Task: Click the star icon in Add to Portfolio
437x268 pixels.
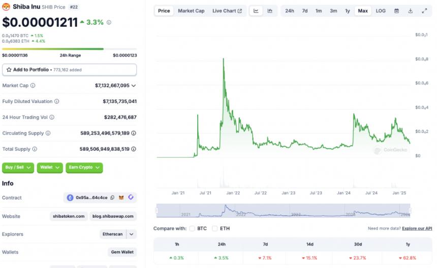Action: (9, 70)
